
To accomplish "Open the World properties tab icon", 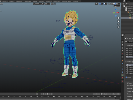I will point(122,54).
